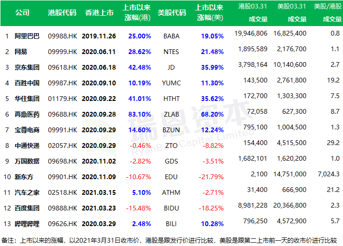Click the JD ticker cell
The width and height of the screenshot is (343, 246).
tap(171, 67)
